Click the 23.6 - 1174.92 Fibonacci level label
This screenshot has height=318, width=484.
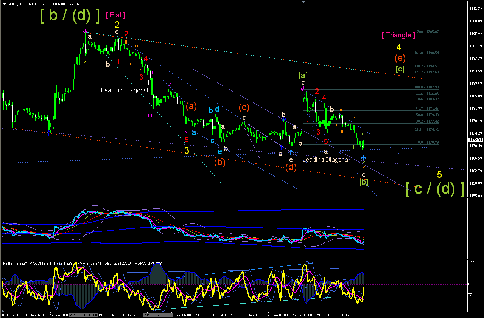click(427, 129)
